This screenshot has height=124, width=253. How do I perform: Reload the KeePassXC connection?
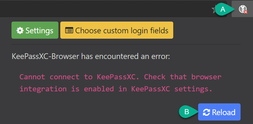tap(219, 112)
